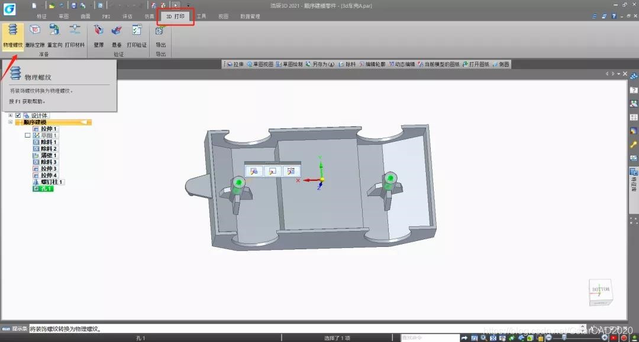Screen dimensions: 639x342
Task: Open the help question icon in right sidebar
Action: click(x=634, y=90)
